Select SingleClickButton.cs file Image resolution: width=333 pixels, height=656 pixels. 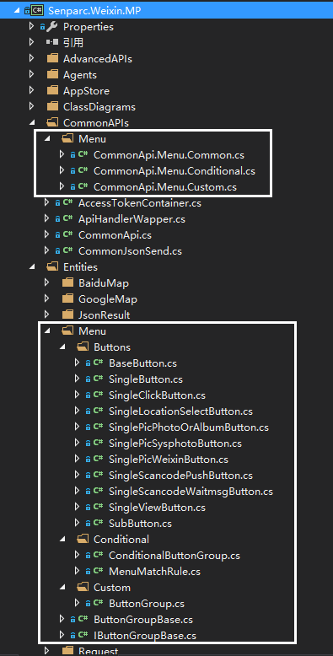click(x=158, y=395)
